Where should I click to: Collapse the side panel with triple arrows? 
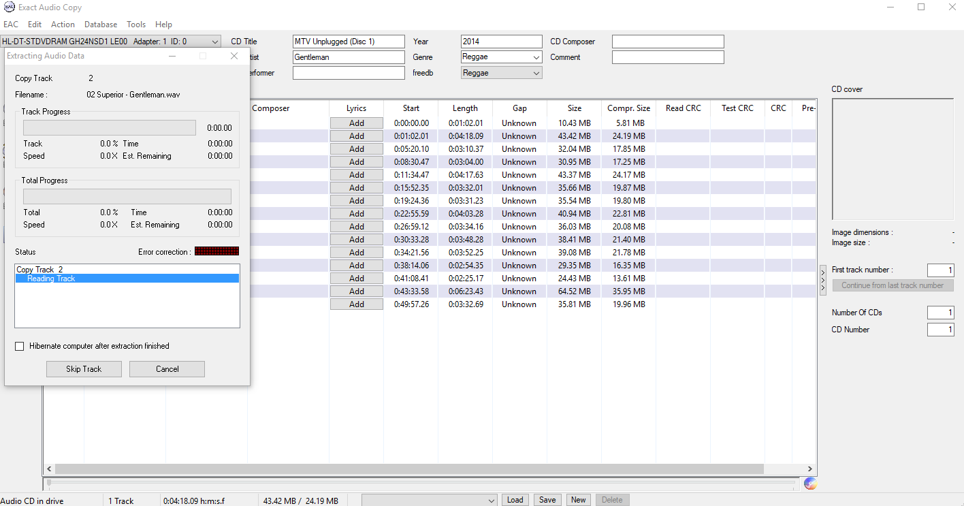(x=822, y=280)
